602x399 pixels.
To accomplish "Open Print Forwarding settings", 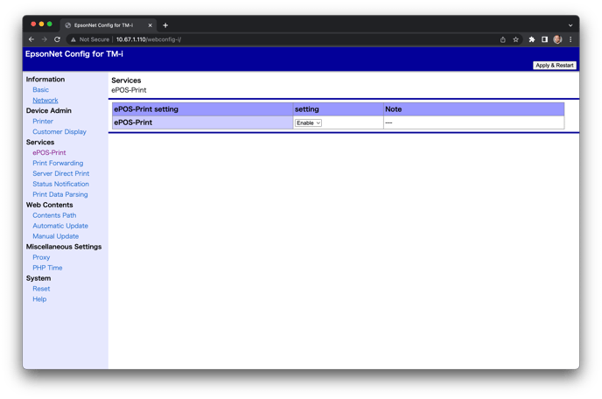I will click(58, 164).
